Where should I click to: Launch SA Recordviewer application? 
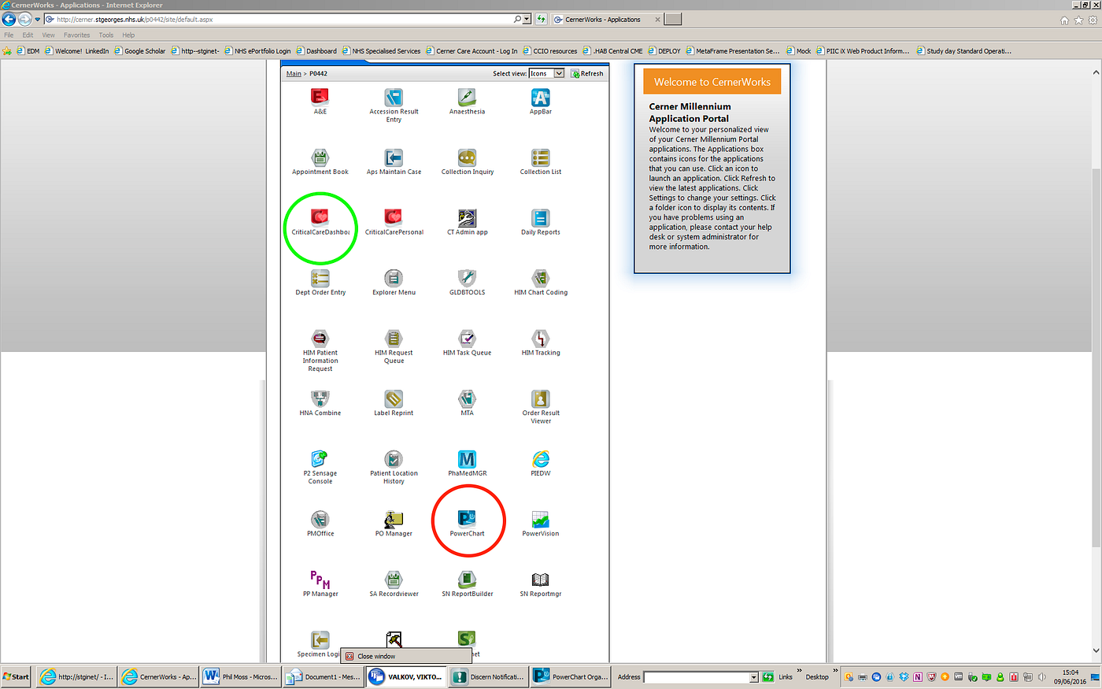[394, 580]
